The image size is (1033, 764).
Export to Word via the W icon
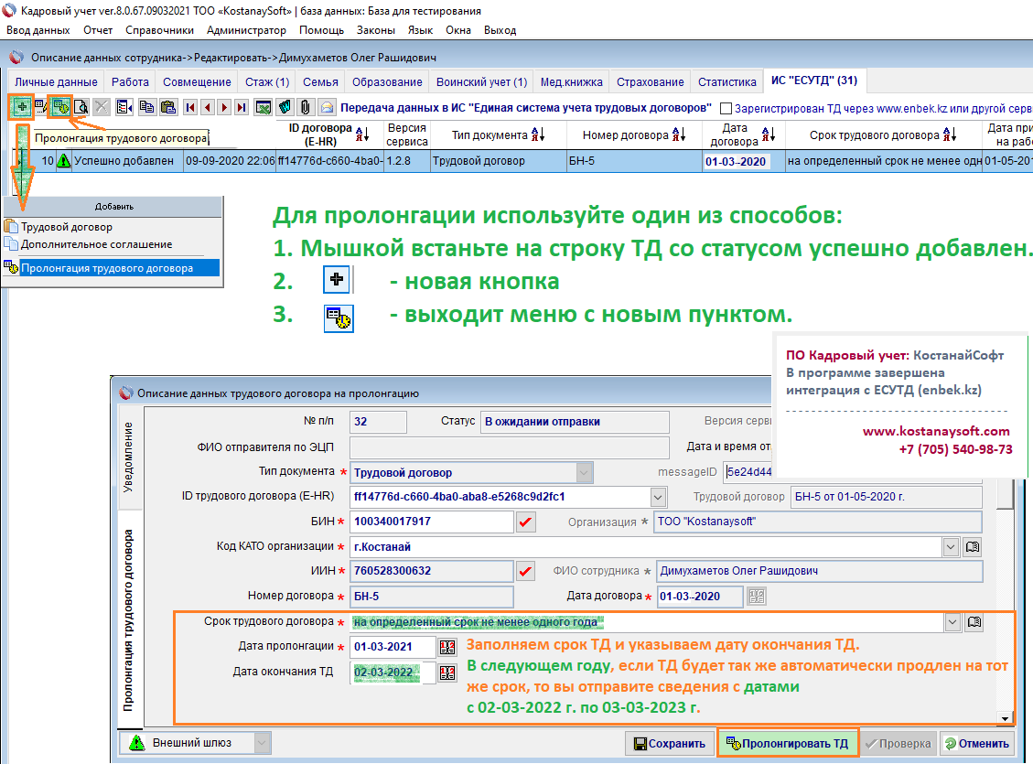(284, 107)
